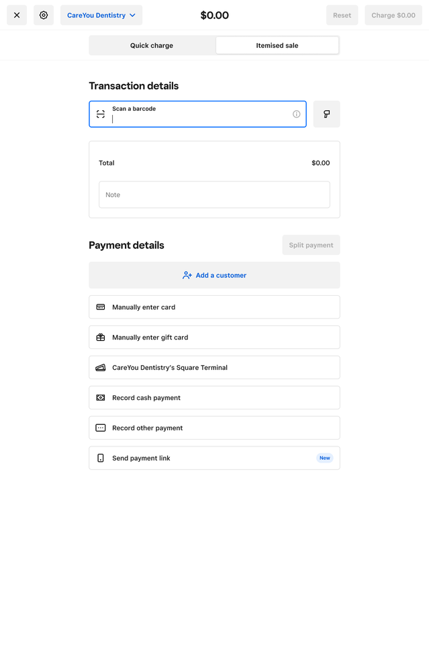429x671 pixels.
Task: Click the phone icon beside Send payment link
Action: point(101,459)
